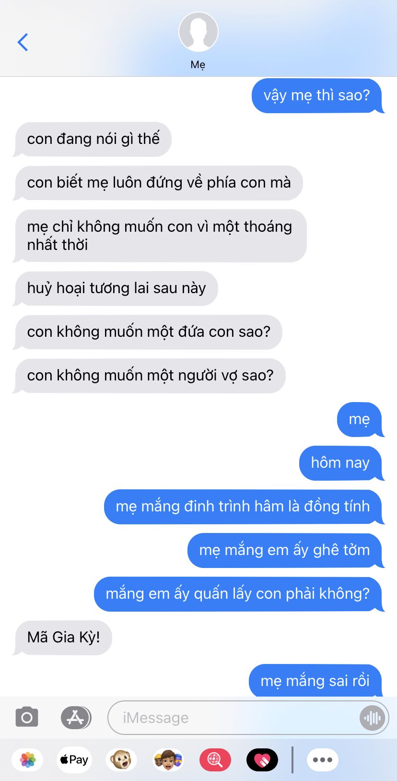
Task: Expand more apps with the ellipsis button
Action: (323, 760)
